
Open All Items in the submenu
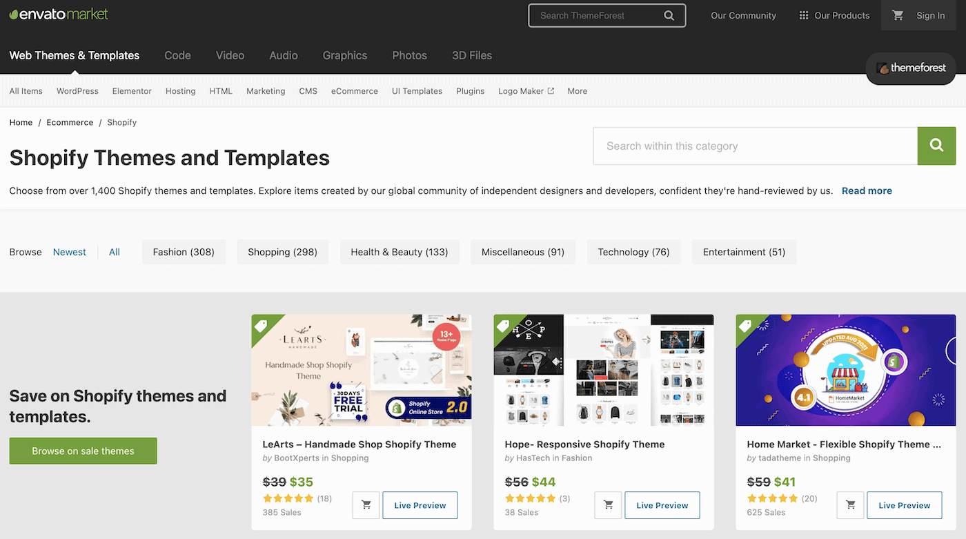pos(26,91)
